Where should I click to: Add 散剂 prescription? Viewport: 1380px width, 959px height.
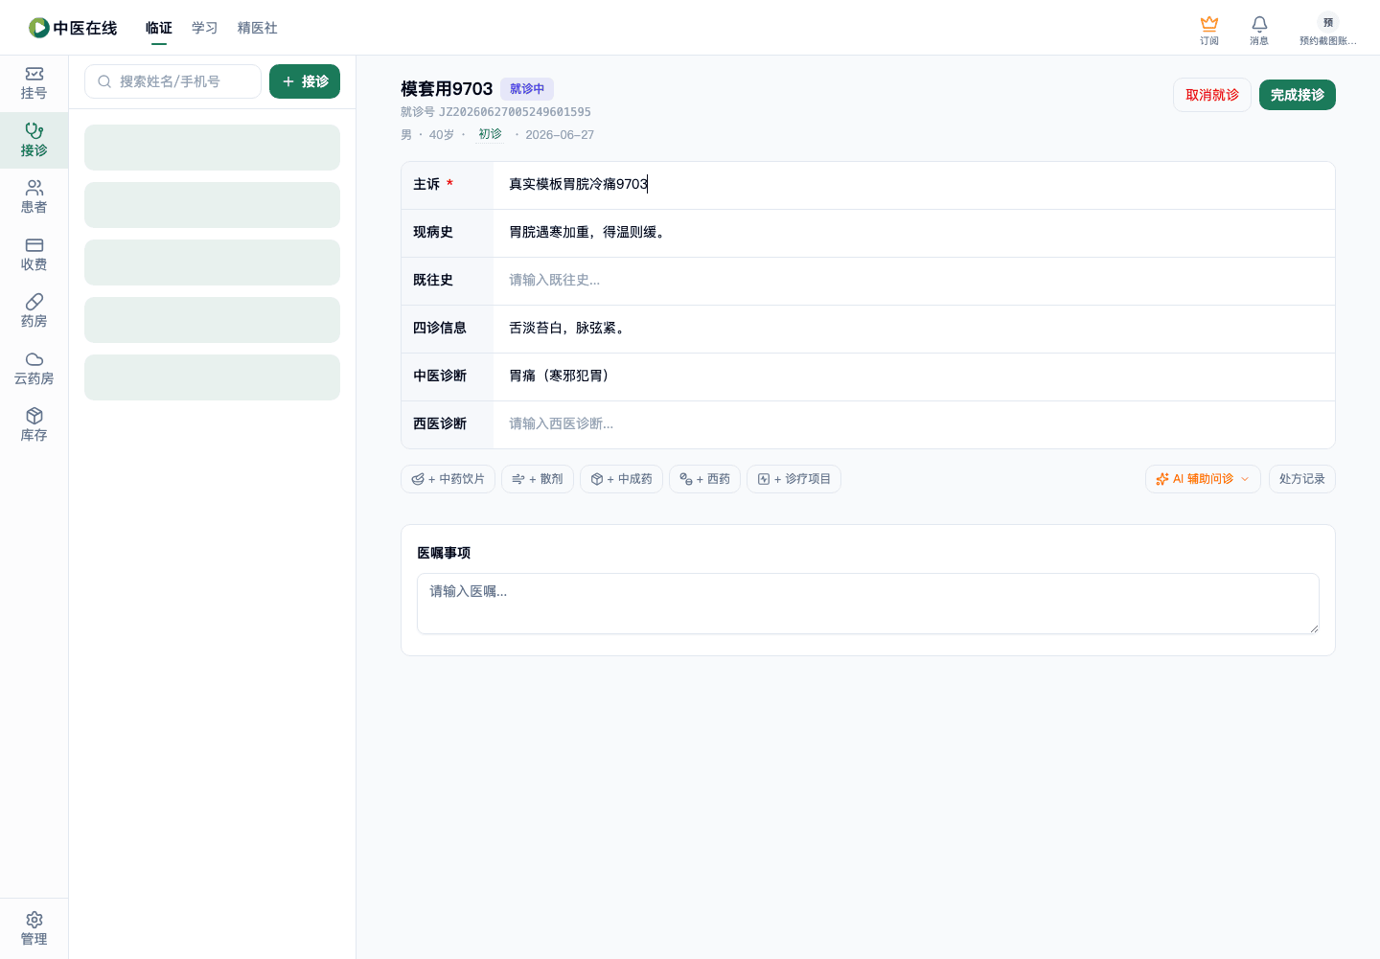click(538, 479)
